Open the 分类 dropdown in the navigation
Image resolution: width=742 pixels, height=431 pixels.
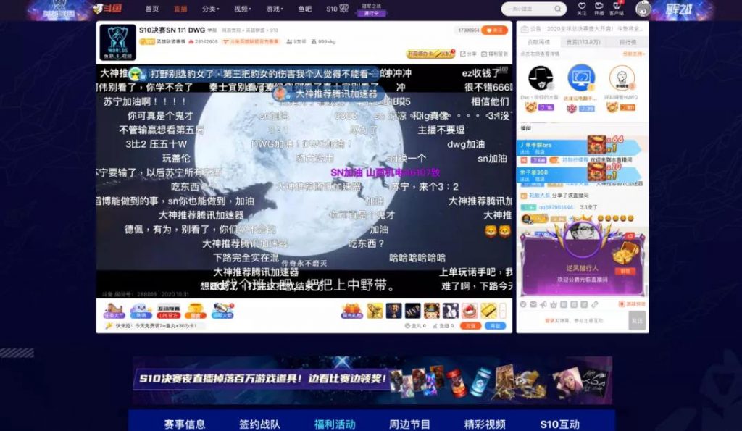click(x=211, y=9)
